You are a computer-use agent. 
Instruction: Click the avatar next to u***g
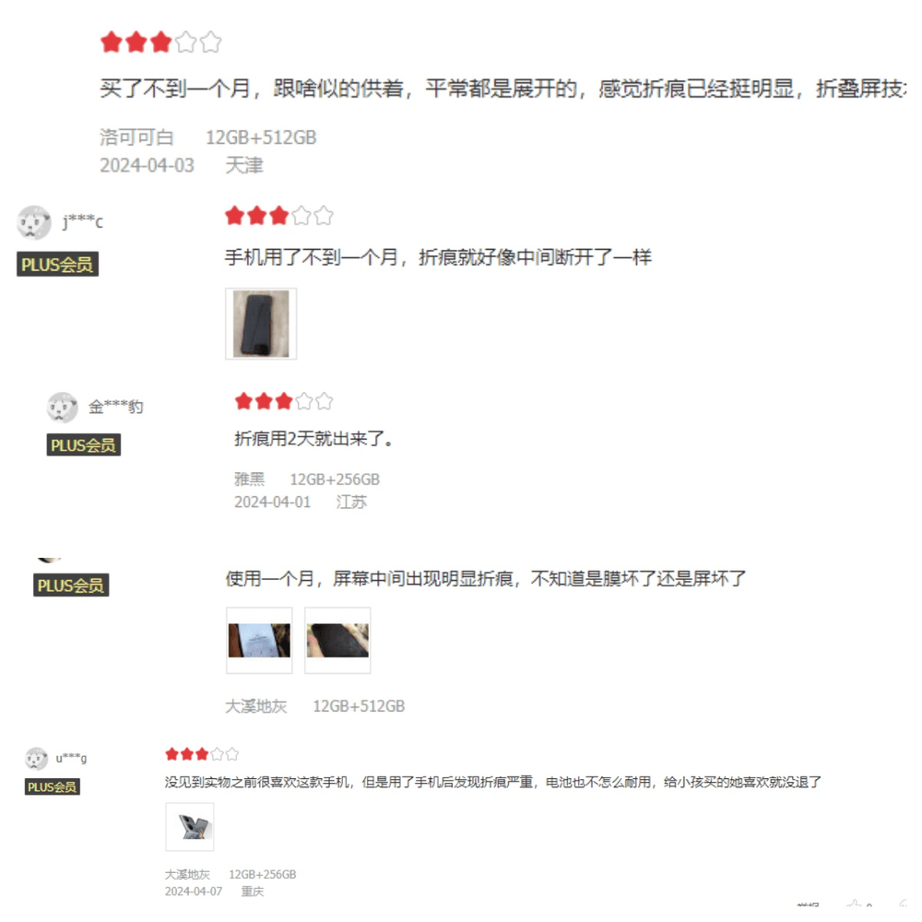[x=37, y=759]
